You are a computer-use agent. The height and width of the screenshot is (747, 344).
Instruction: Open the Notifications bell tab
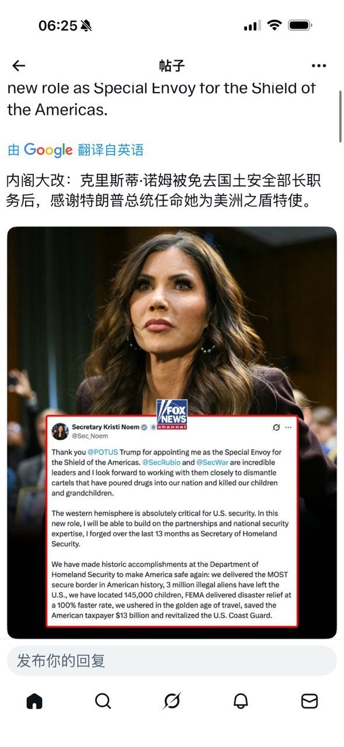(x=241, y=701)
